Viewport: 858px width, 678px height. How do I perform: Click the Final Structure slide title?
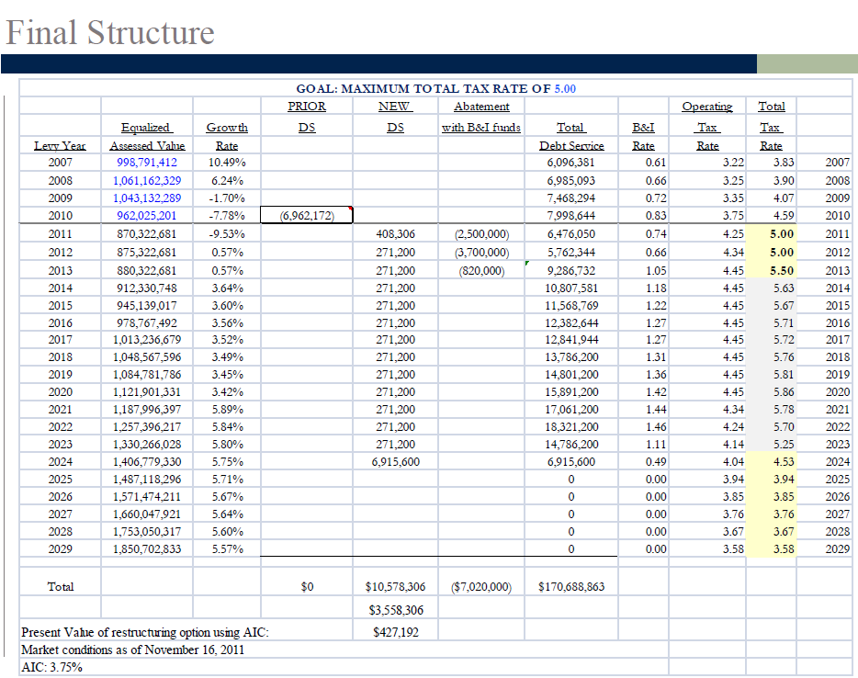pos(110,32)
